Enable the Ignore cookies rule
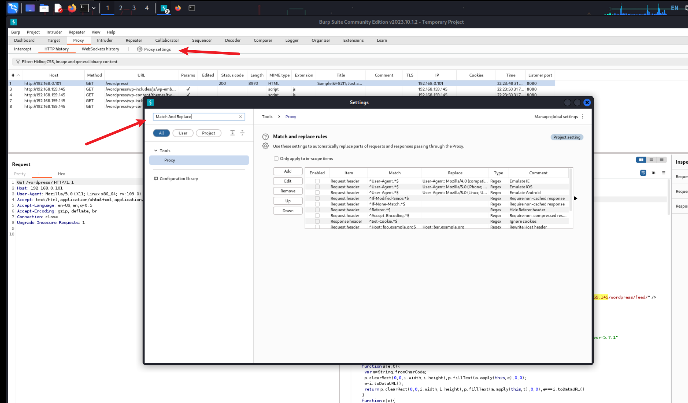 (x=317, y=221)
